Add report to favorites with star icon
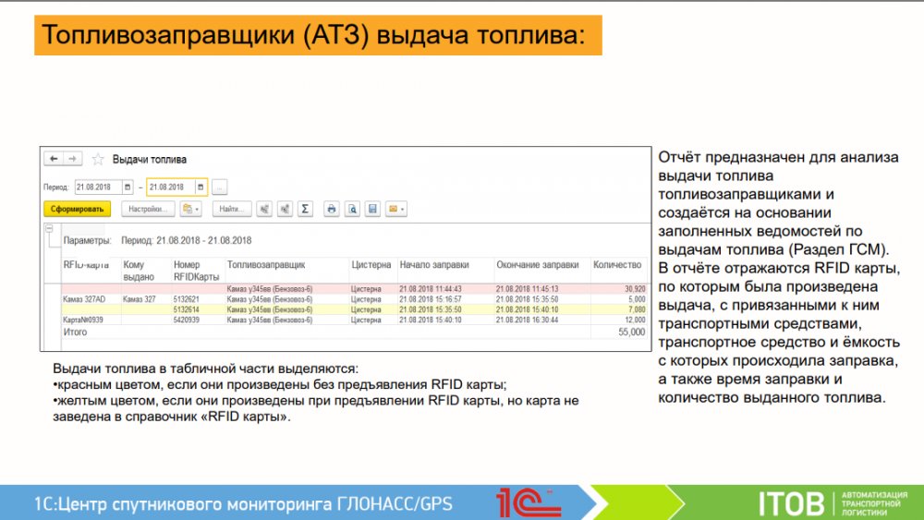This screenshot has height=520, width=924. point(98,159)
